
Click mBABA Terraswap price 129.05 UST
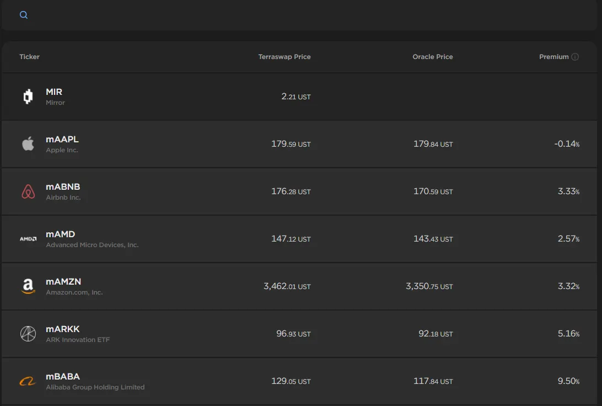pyautogui.click(x=291, y=381)
